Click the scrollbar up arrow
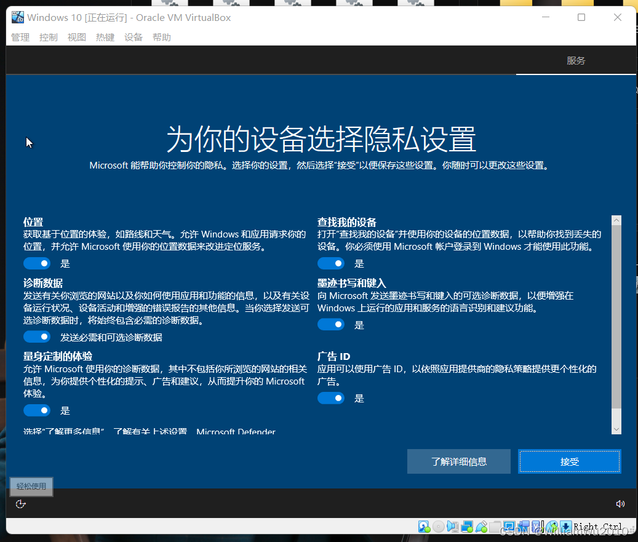This screenshot has width=638, height=542. [x=616, y=220]
